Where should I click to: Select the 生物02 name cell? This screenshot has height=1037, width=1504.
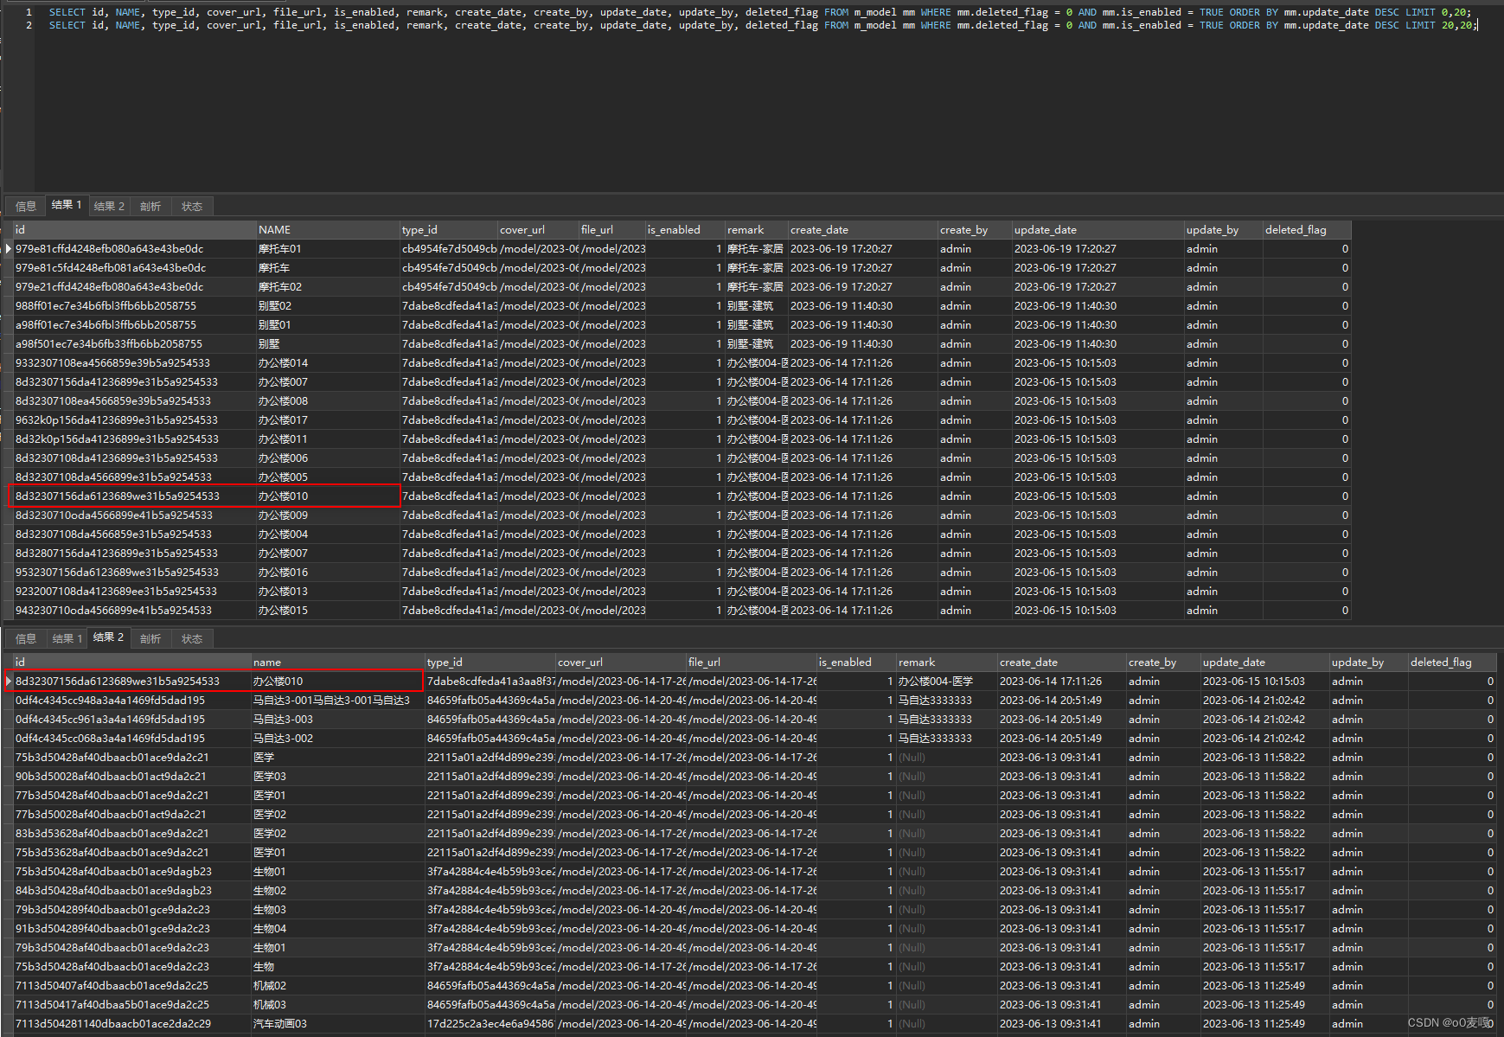(337, 891)
